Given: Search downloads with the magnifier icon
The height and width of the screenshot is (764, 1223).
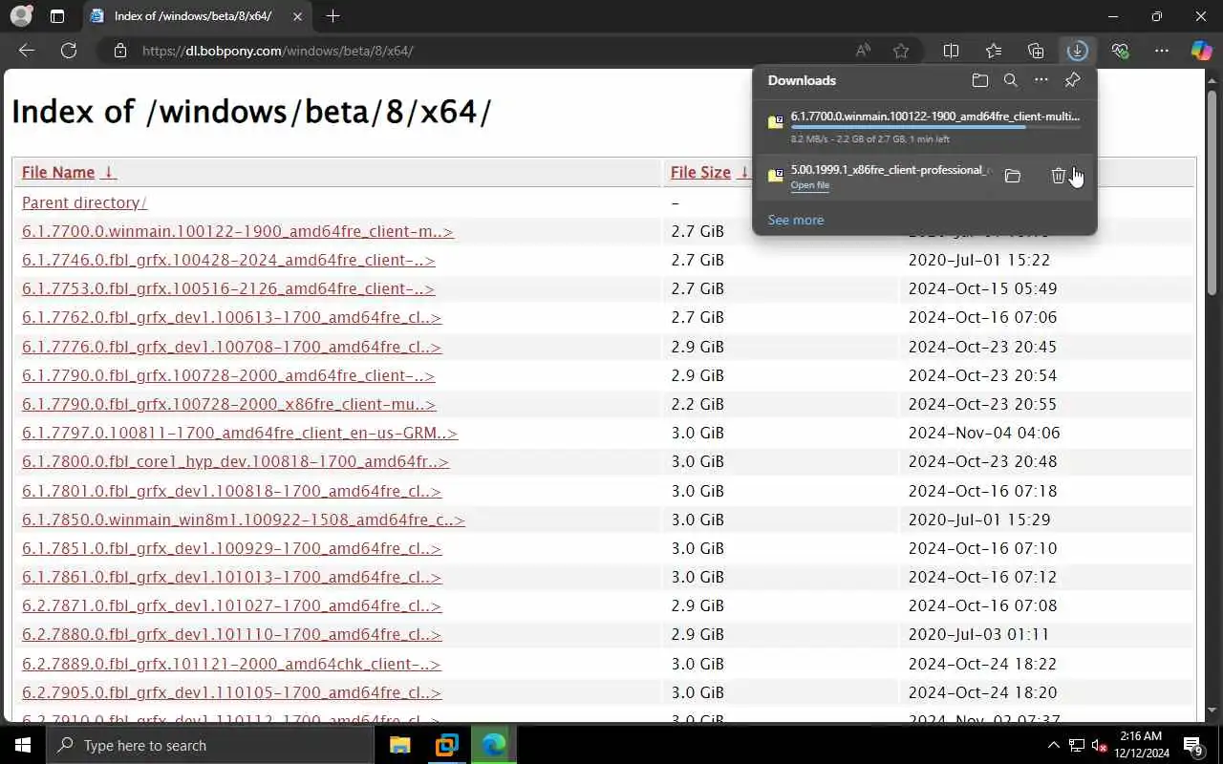Looking at the screenshot, I should pos(1010,81).
